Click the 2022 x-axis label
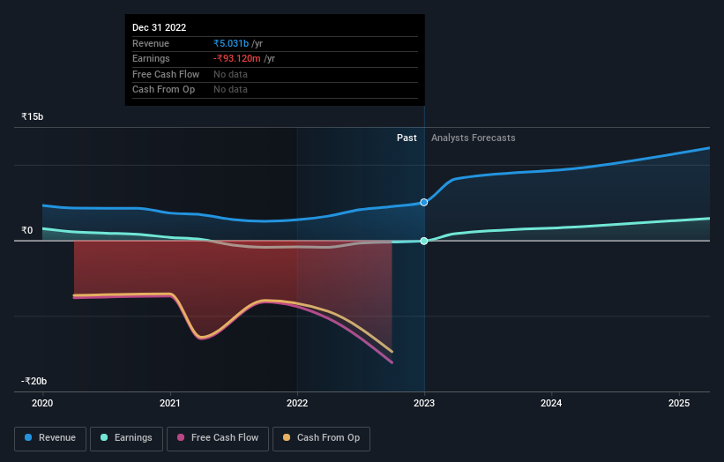The width and height of the screenshot is (724, 462). pyautogui.click(x=297, y=403)
